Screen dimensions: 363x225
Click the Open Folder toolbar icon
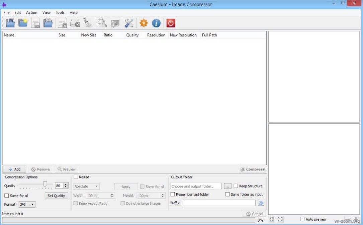[x=23, y=23]
